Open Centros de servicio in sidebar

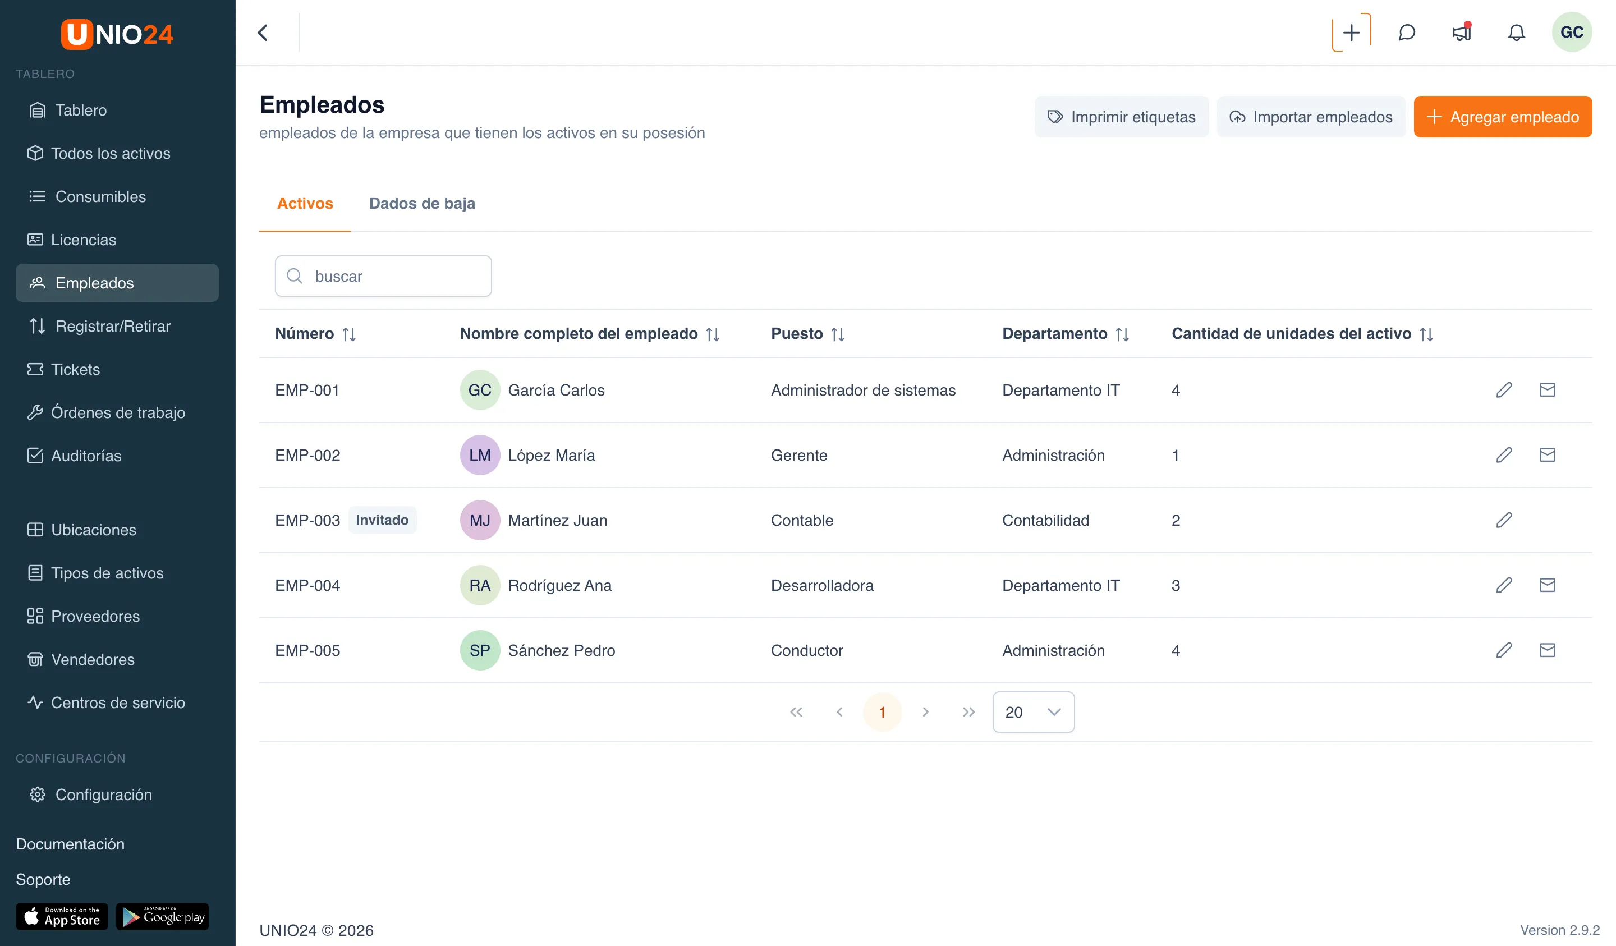[117, 702]
